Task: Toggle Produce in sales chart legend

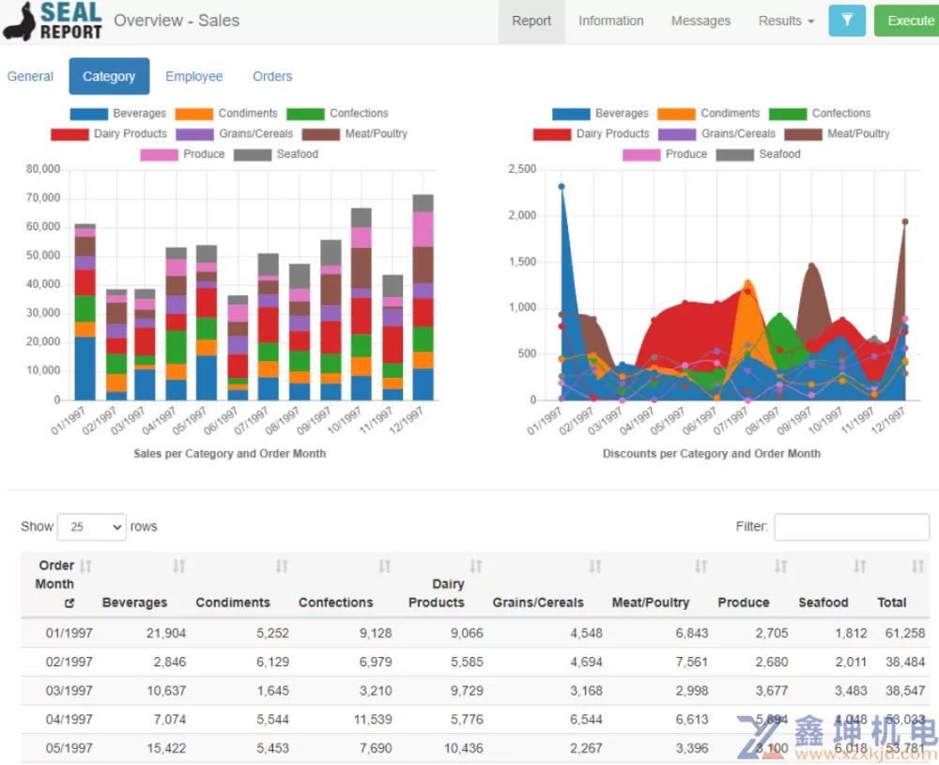Action: coord(183,154)
